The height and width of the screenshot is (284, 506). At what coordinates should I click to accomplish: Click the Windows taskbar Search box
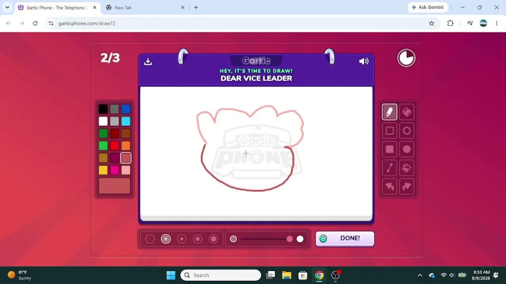[x=221, y=275]
